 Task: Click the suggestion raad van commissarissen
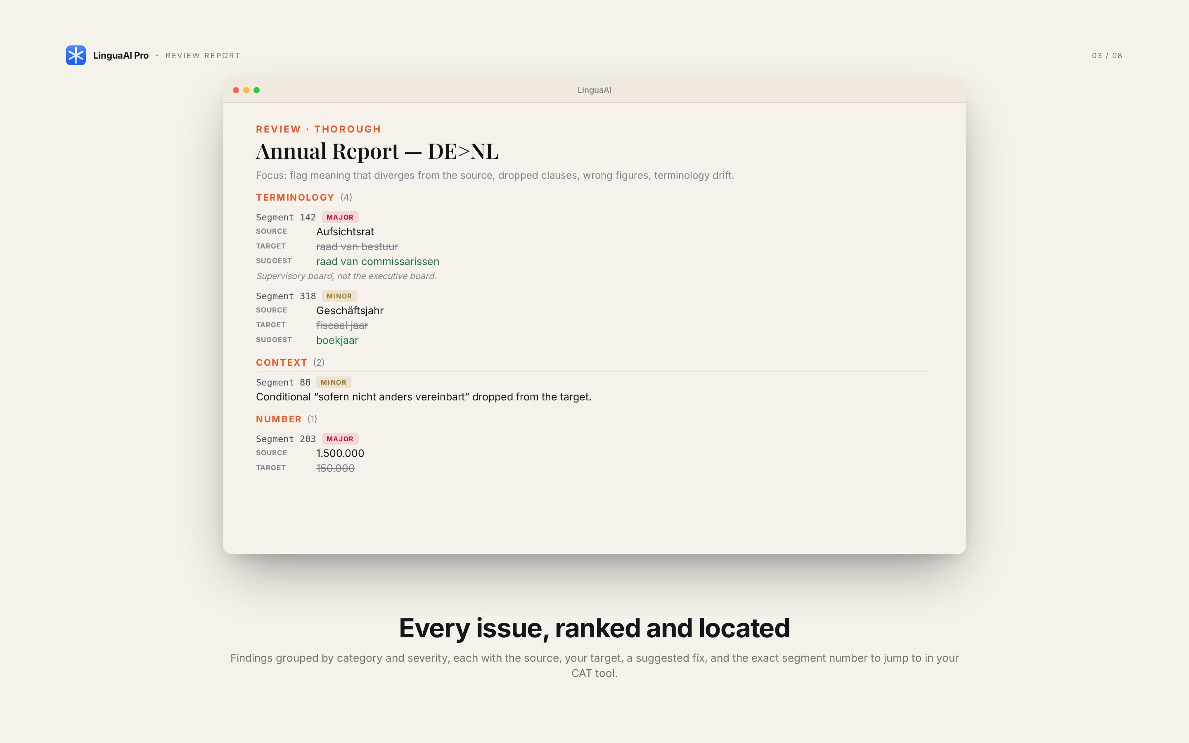coord(377,261)
